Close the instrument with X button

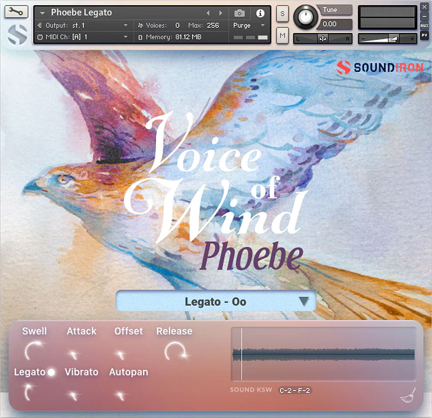(x=424, y=7)
